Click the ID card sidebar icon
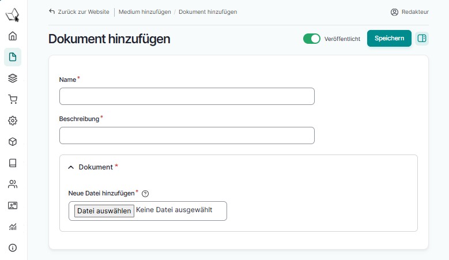This screenshot has height=260, width=449. pyautogui.click(x=13, y=205)
